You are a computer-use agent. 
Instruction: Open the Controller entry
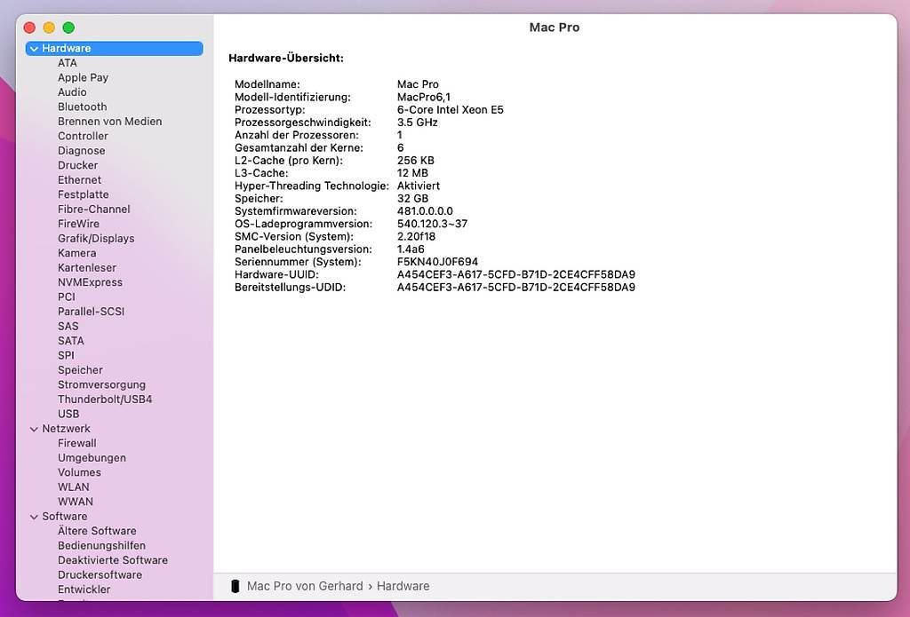[x=83, y=136]
